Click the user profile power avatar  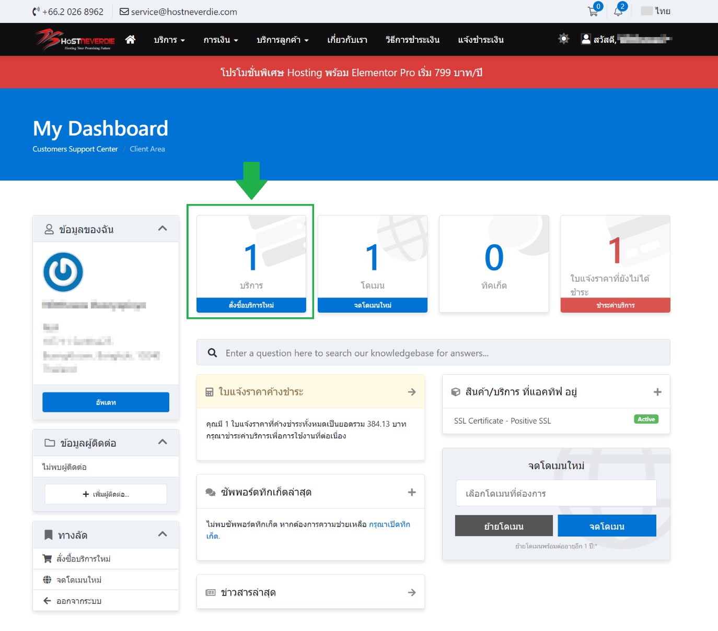[63, 272]
